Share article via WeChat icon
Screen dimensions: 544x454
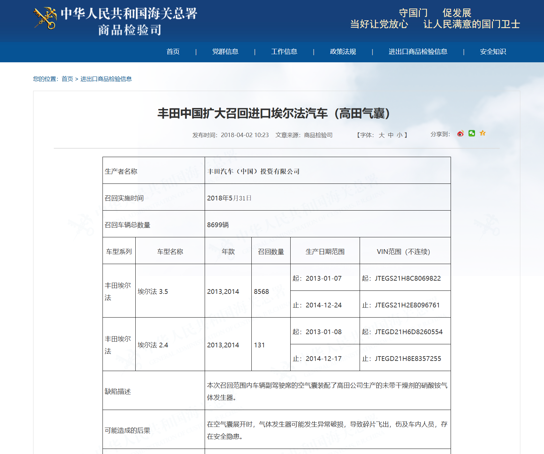point(472,133)
